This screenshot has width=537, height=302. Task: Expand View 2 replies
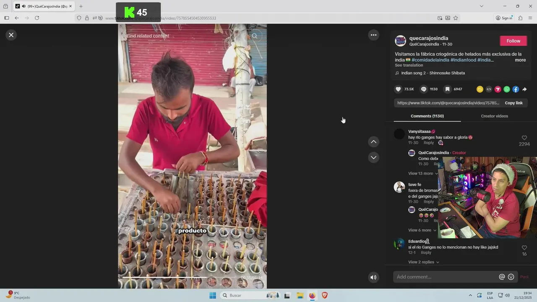(x=423, y=262)
